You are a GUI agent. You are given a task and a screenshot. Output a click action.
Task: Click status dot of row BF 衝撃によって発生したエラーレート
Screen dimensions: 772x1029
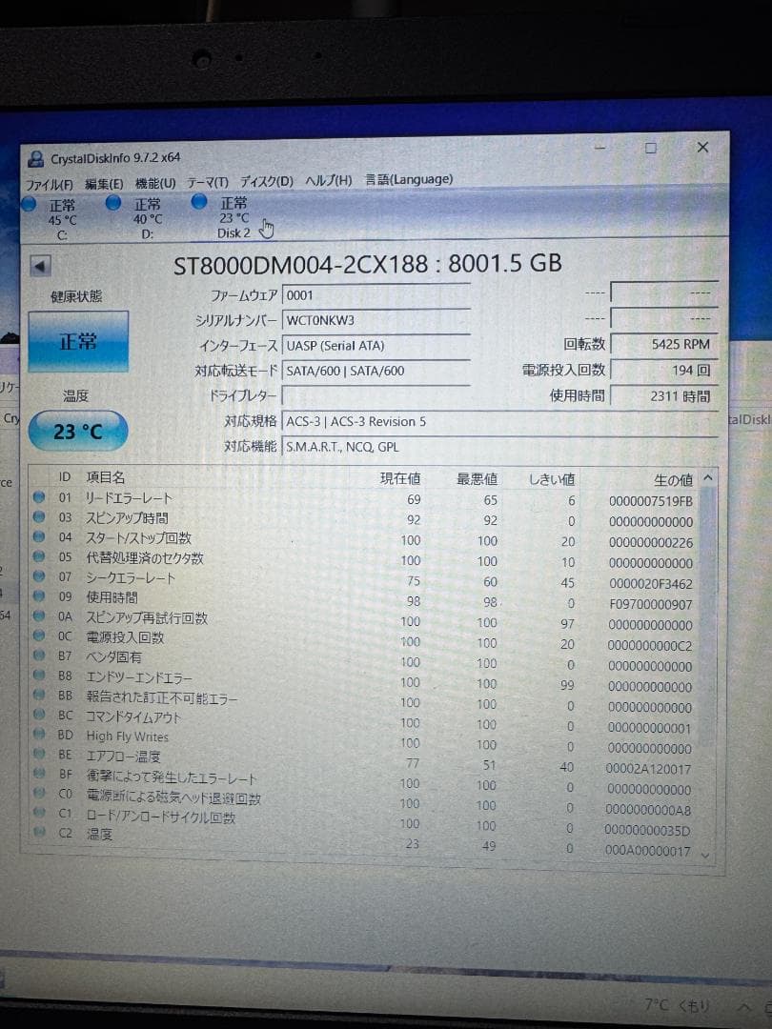[39, 773]
